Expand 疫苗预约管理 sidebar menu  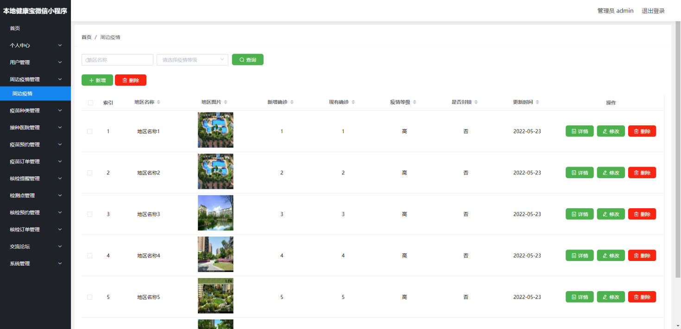tap(35, 144)
